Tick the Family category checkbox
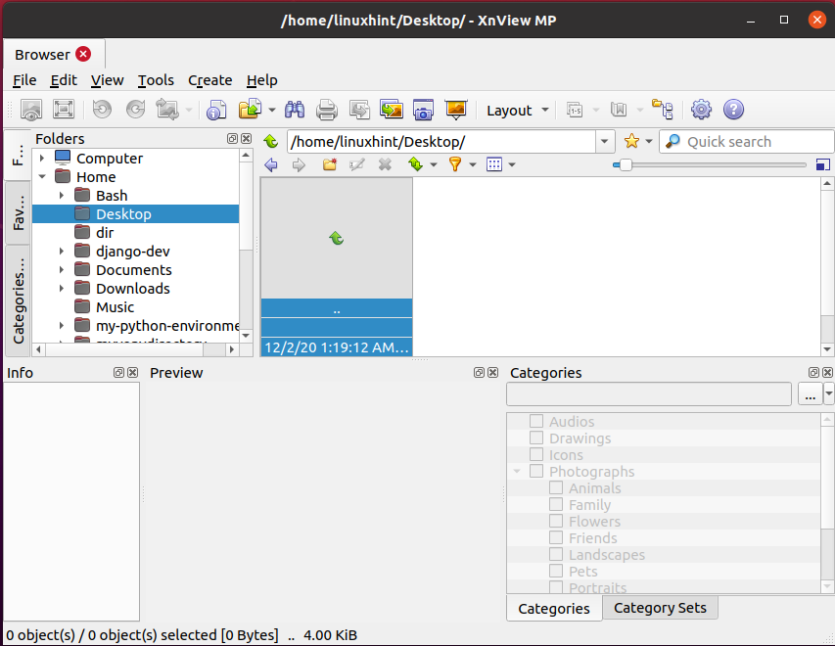The image size is (835, 646). pos(556,505)
